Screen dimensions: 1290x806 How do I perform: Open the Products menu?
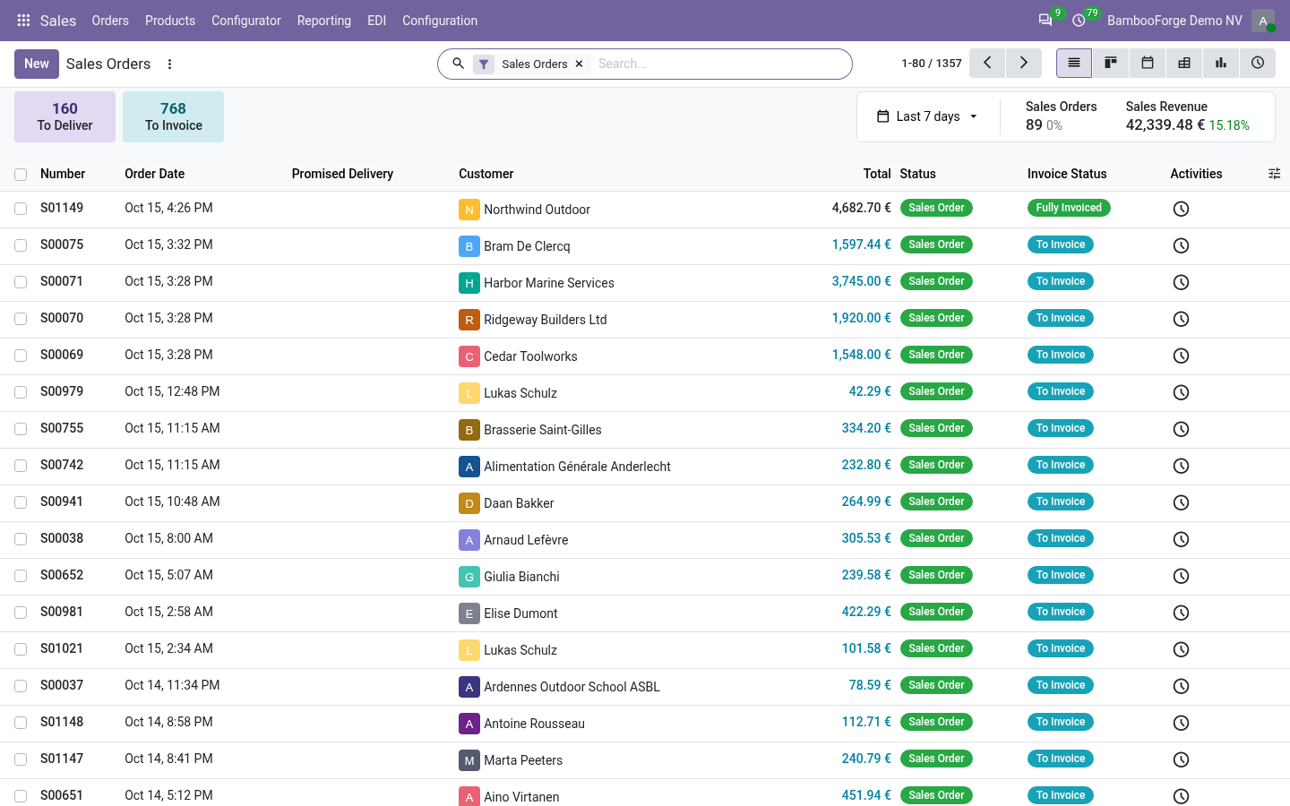click(x=170, y=21)
